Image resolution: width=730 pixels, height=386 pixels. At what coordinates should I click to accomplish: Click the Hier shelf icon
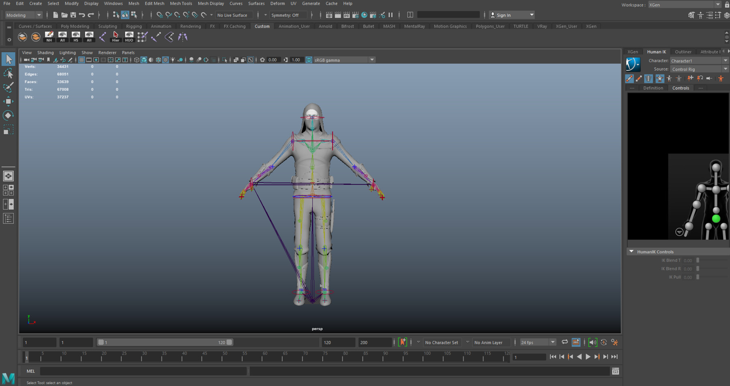(116, 37)
